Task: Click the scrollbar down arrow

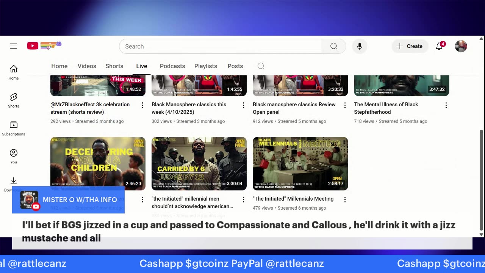Action: [x=482, y=234]
